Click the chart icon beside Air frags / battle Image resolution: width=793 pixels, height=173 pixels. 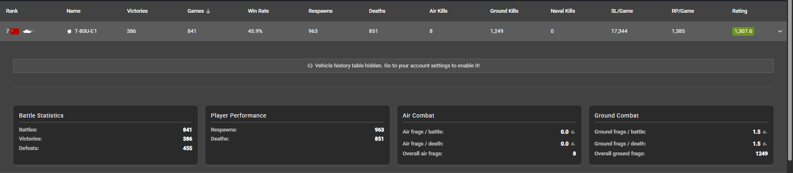[573, 132]
